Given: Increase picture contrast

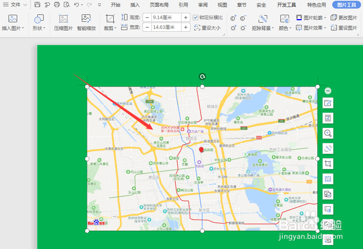Looking at the screenshot, I should click(x=233, y=18).
